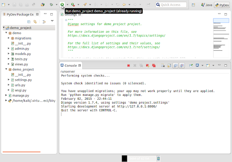Click the Search flashlight icon in the toolbar
This screenshot has height=162, width=232.
pos(85,5)
